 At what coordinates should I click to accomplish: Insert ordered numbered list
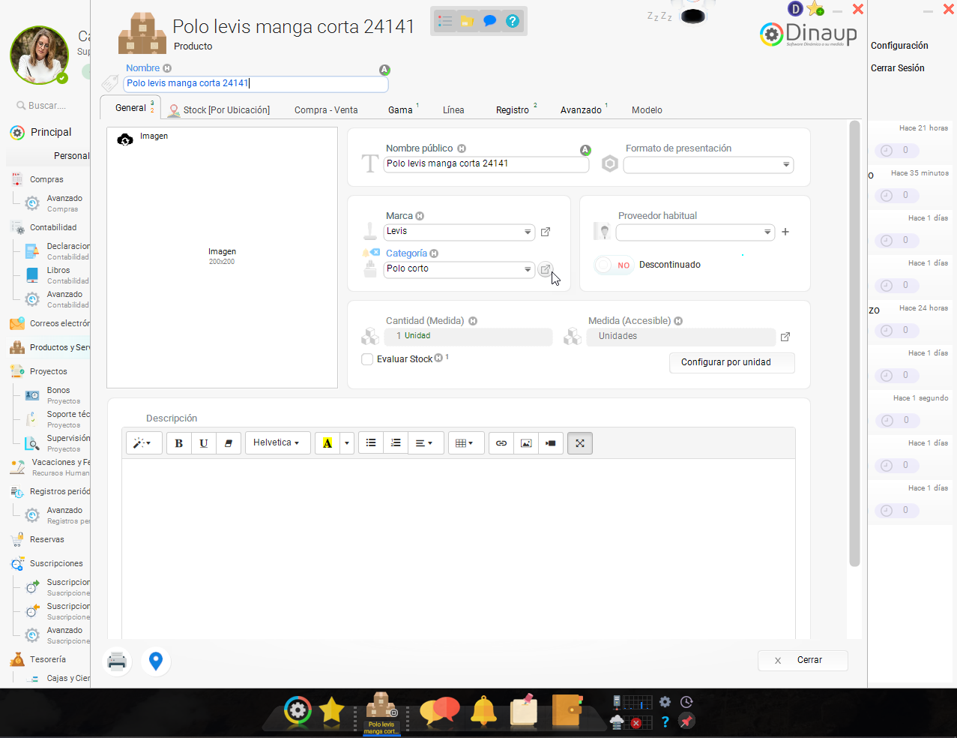396,443
